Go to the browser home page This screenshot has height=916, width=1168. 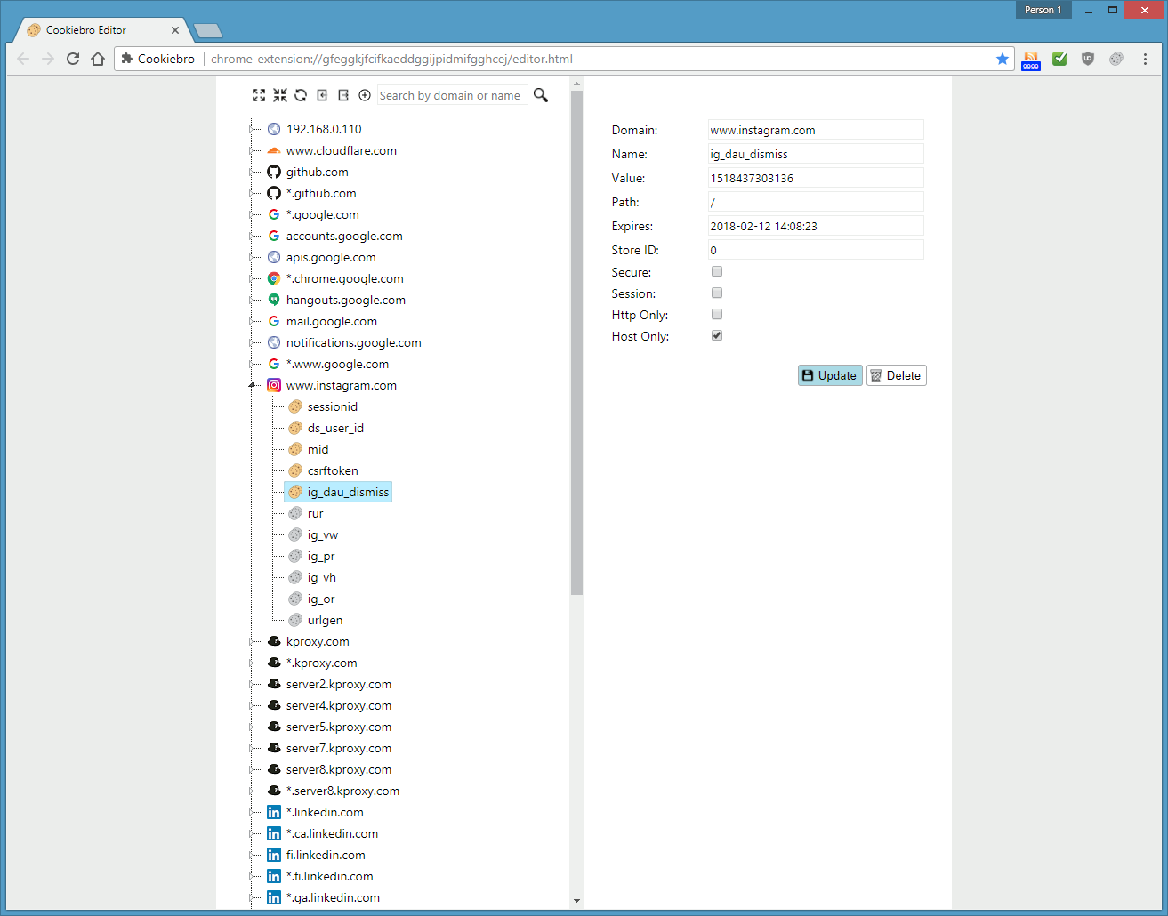coord(98,59)
